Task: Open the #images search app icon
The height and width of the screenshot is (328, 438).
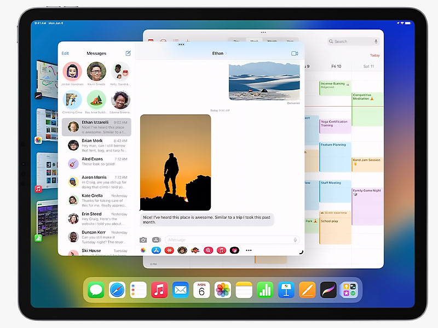Action: click(x=208, y=250)
